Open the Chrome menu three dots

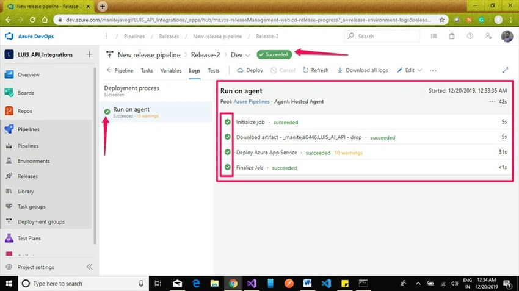click(x=511, y=20)
